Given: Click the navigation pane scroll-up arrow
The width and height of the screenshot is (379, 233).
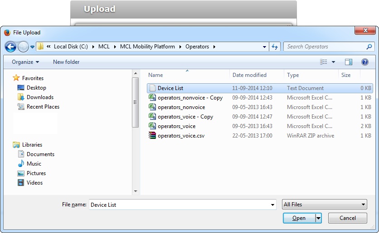Looking at the screenshot, I should click(136, 73).
